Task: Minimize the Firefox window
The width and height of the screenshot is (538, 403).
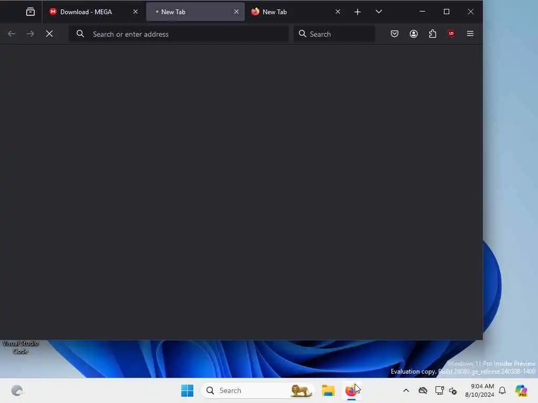Action: click(422, 12)
